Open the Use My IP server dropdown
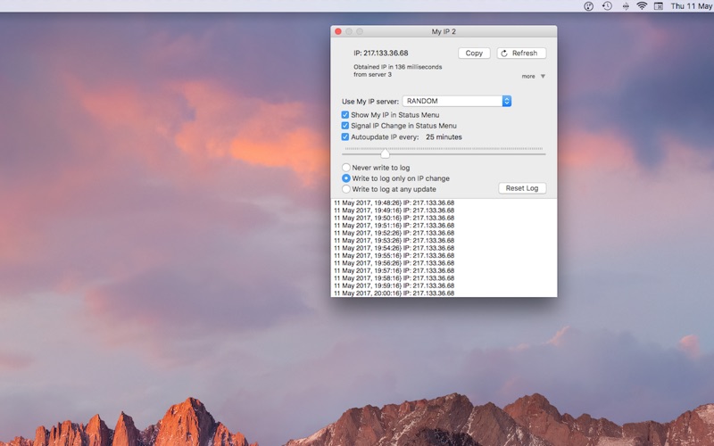Viewport: 714px width, 446px height. pos(457,101)
